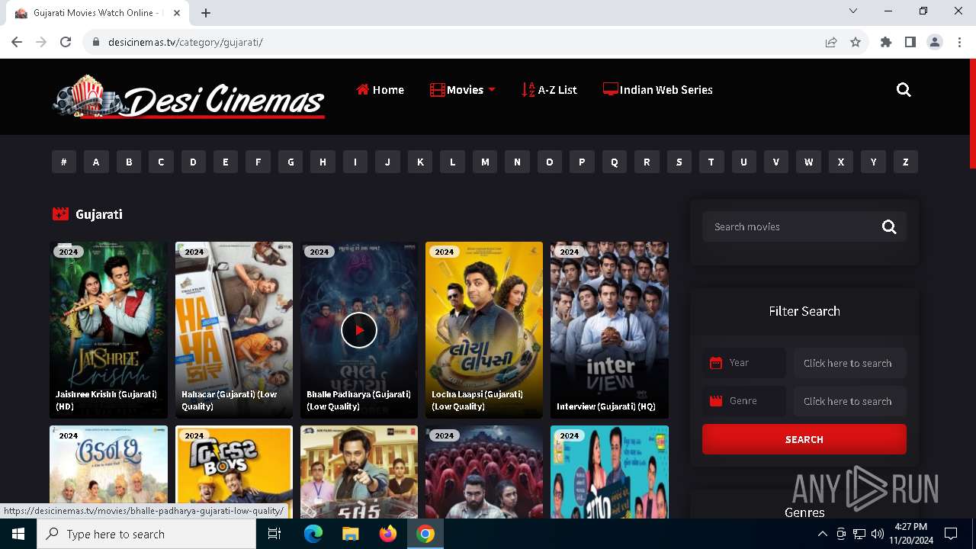Open the network icon in system tray

859,534
